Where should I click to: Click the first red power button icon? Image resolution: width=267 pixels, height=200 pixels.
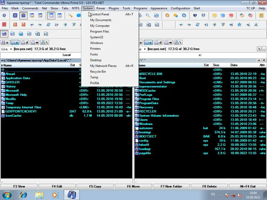coord(15,24)
